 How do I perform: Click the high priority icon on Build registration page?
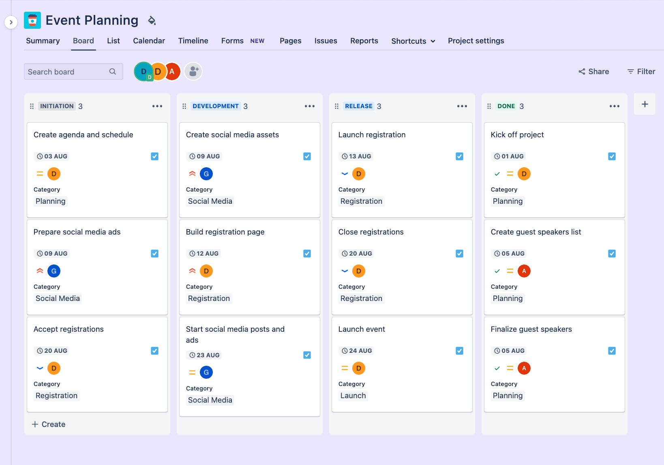pos(192,271)
